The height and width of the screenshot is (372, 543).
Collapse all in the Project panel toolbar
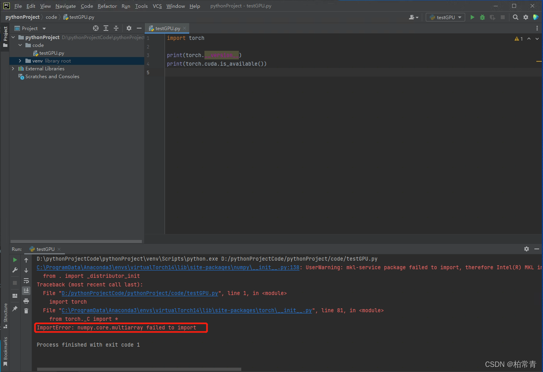[116, 28]
